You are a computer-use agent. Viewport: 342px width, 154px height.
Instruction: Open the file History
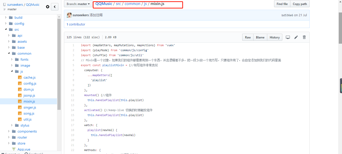(275, 37)
